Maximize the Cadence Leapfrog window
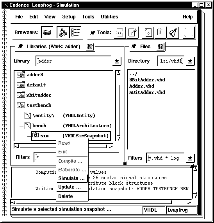The height and width of the screenshot is (223, 214). (201, 5)
